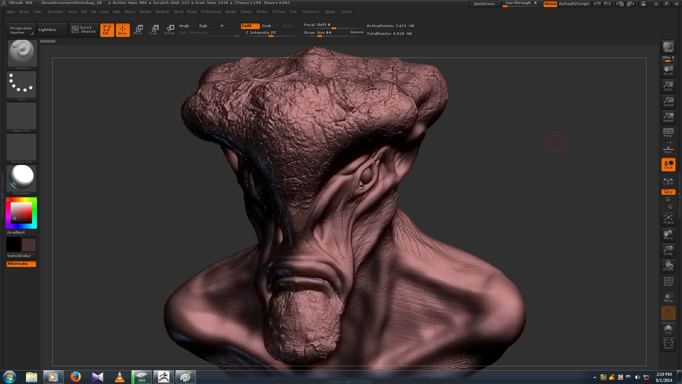Toggle Dynamic draw size

pyautogui.click(x=357, y=32)
